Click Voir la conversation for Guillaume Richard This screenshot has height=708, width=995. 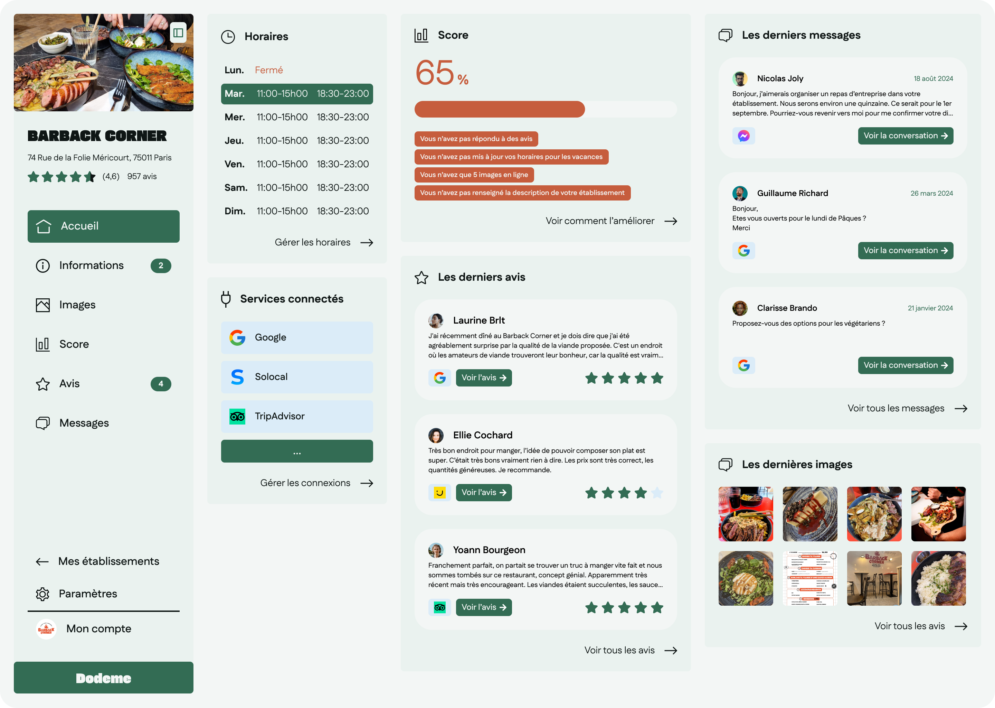click(x=905, y=251)
